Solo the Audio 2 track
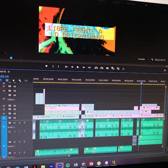The height and width of the screenshot is (168, 168). [19, 142]
